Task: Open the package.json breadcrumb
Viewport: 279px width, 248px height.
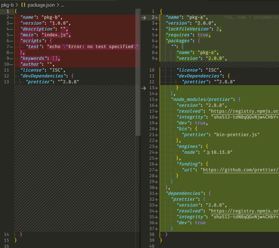Action: [41, 5]
